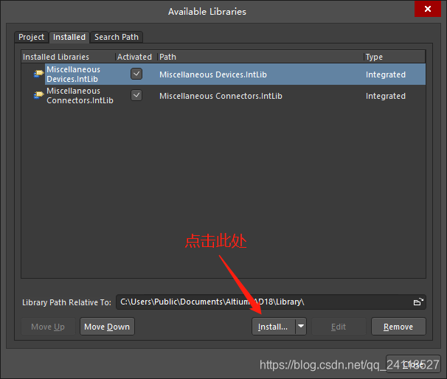
Task: Uncheck Activated for Miscellaneous Connectors.IntLib
Action: pos(136,95)
